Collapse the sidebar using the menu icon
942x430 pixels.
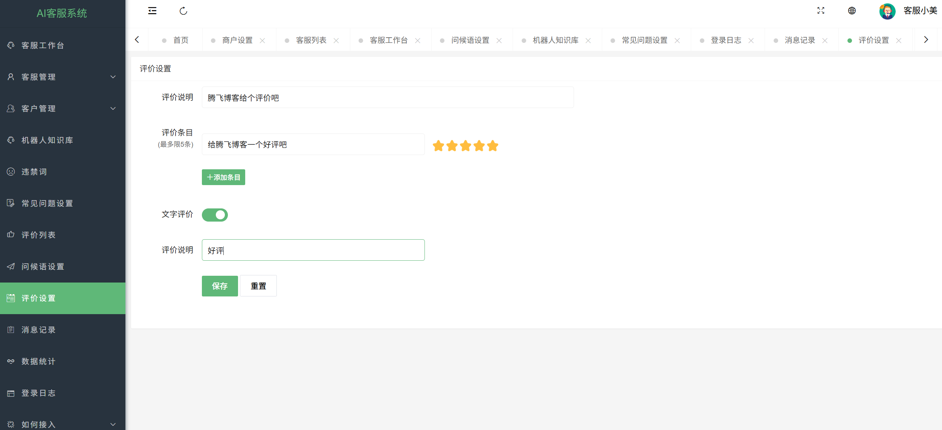point(152,11)
